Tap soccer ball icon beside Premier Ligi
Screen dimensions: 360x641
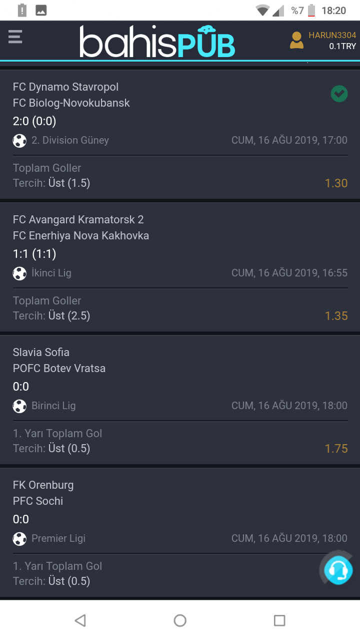point(19,539)
